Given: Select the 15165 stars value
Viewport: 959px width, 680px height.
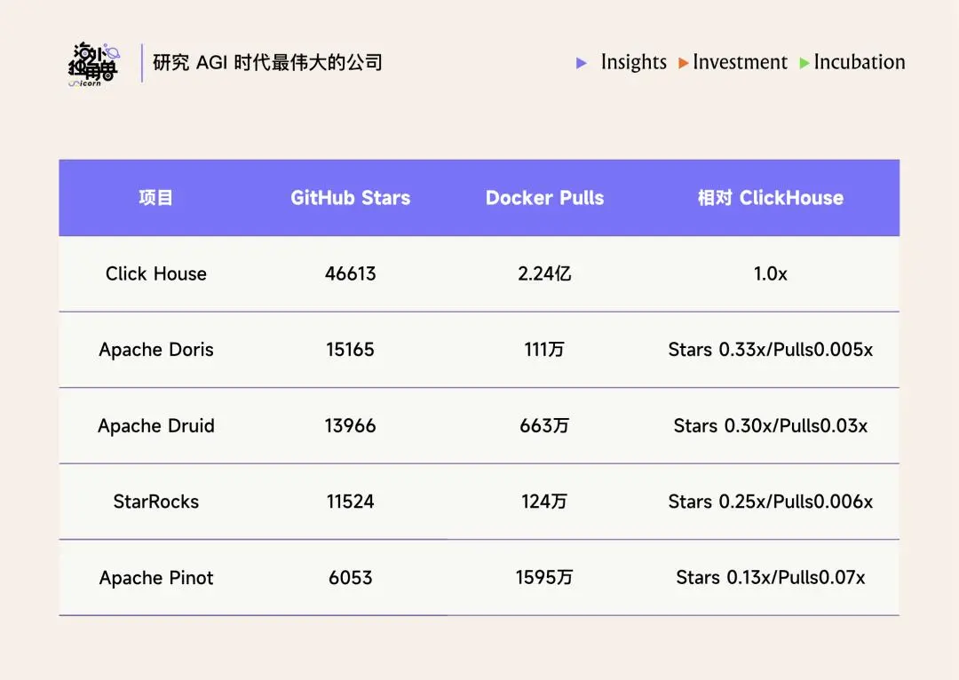Looking at the screenshot, I should coord(351,349).
